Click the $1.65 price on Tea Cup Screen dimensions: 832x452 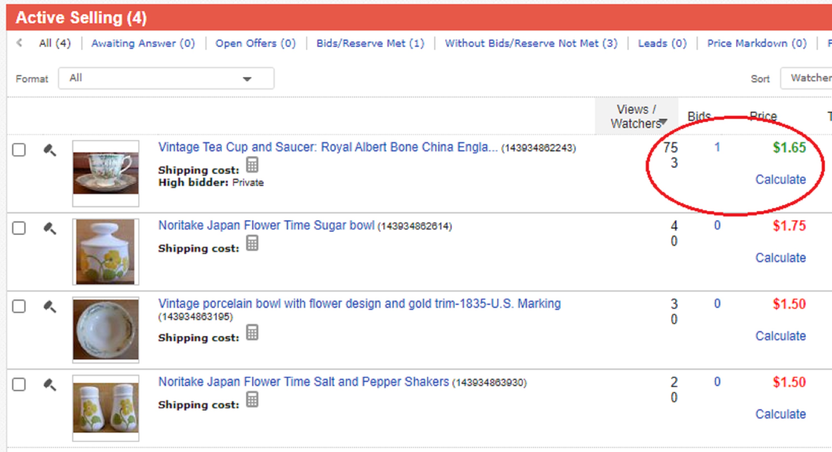click(789, 148)
